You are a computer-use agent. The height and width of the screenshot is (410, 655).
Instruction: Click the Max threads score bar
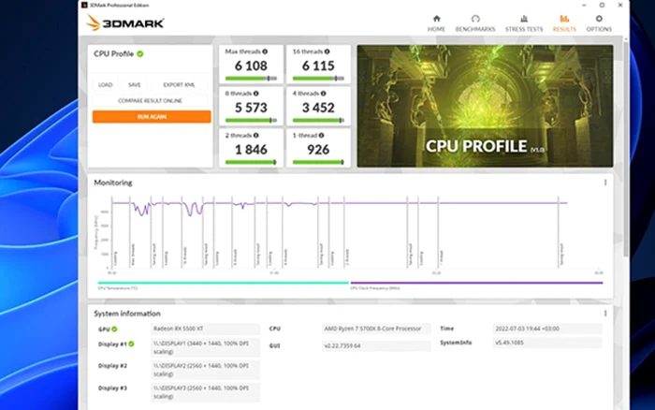251,78
